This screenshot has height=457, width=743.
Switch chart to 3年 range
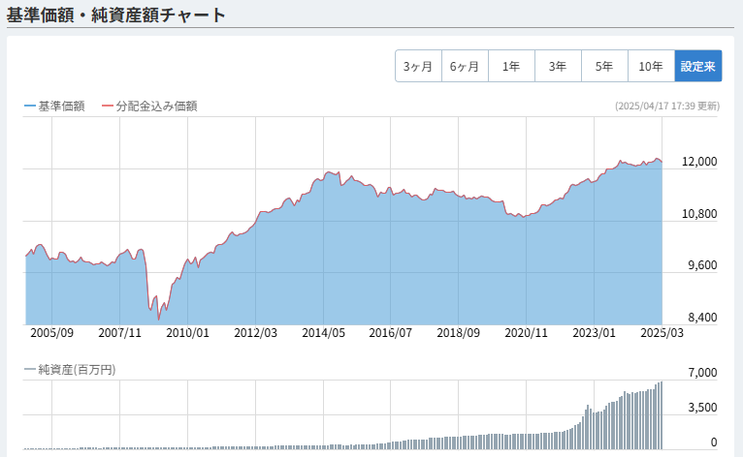[x=558, y=66]
